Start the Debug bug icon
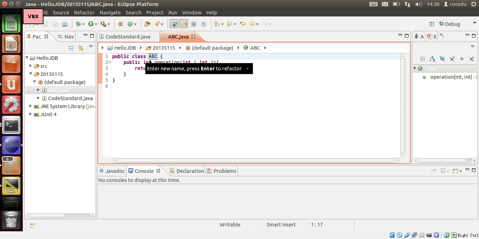Viewport: 479px width, 239px height. (x=78, y=24)
